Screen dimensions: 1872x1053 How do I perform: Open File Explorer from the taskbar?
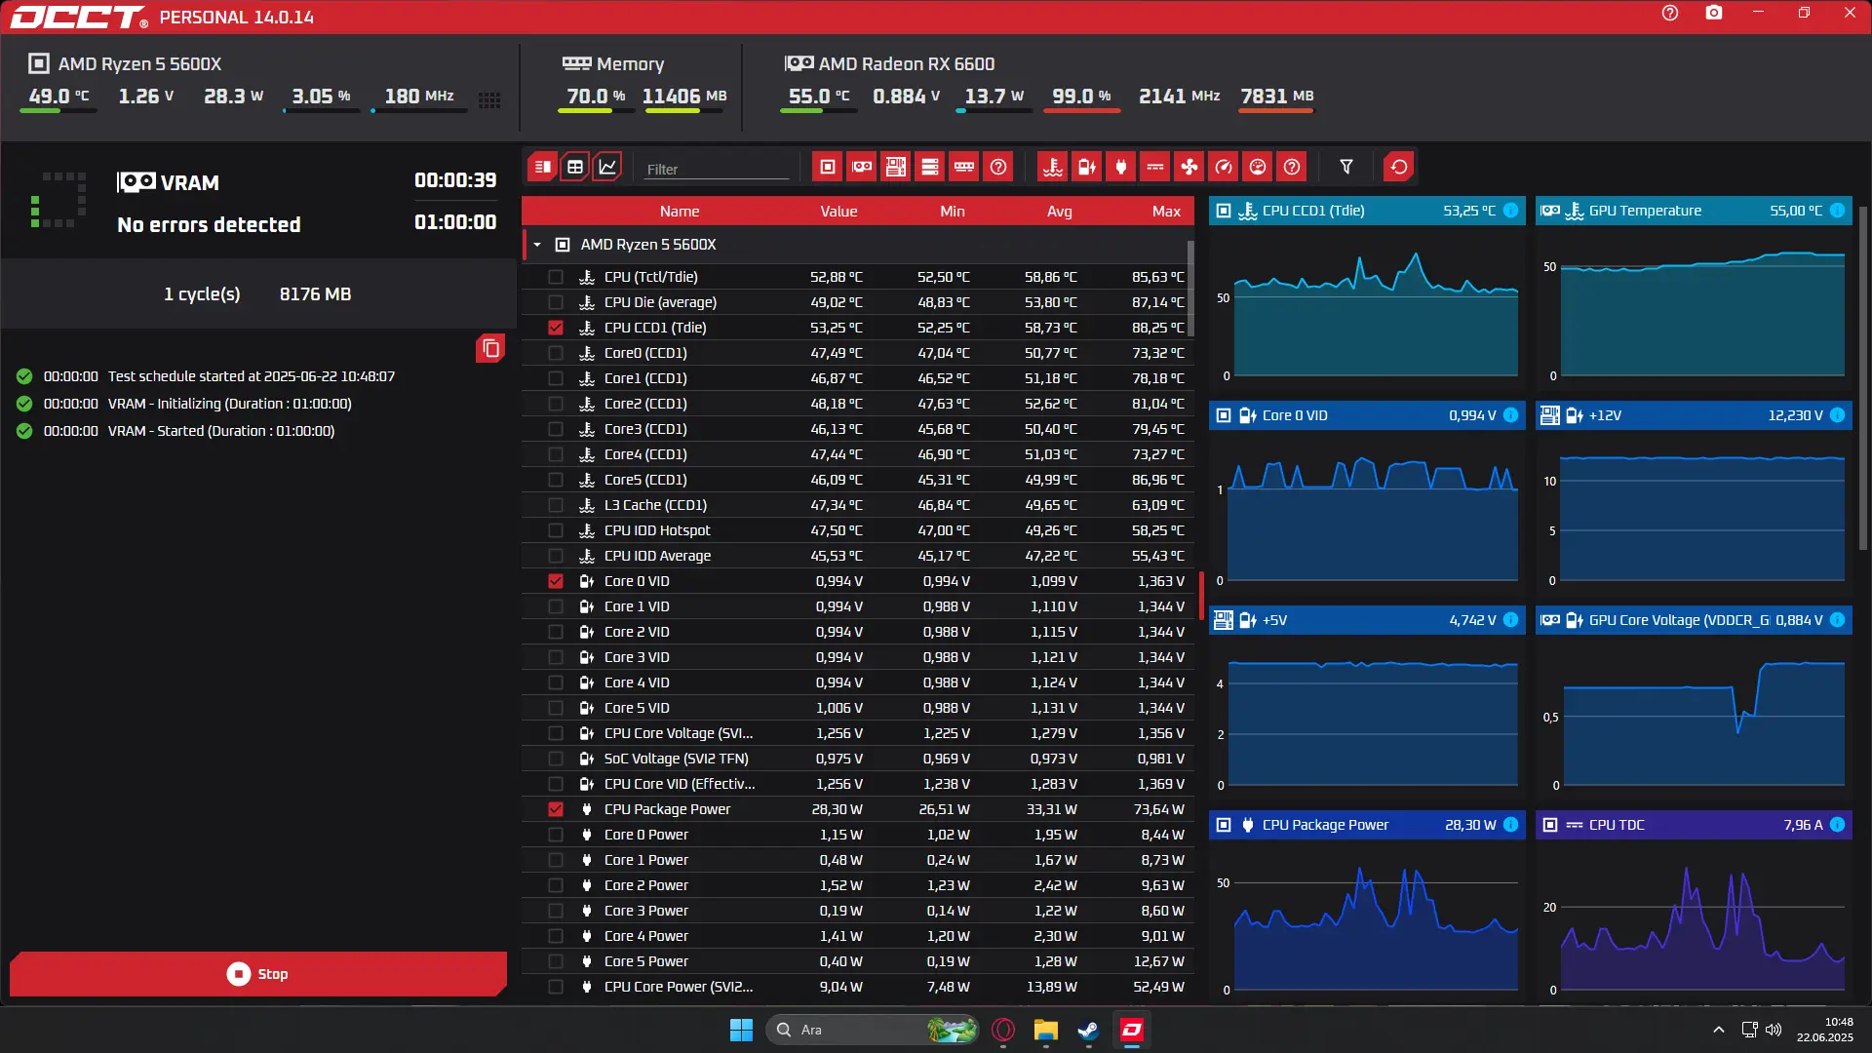point(1045,1030)
